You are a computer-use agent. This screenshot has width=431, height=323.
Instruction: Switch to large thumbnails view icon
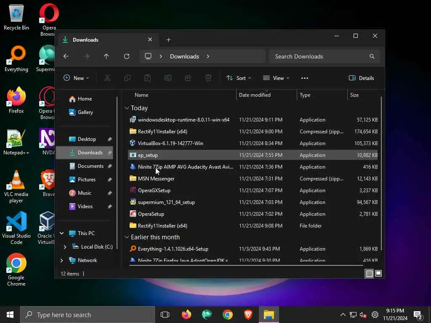tap(378, 273)
